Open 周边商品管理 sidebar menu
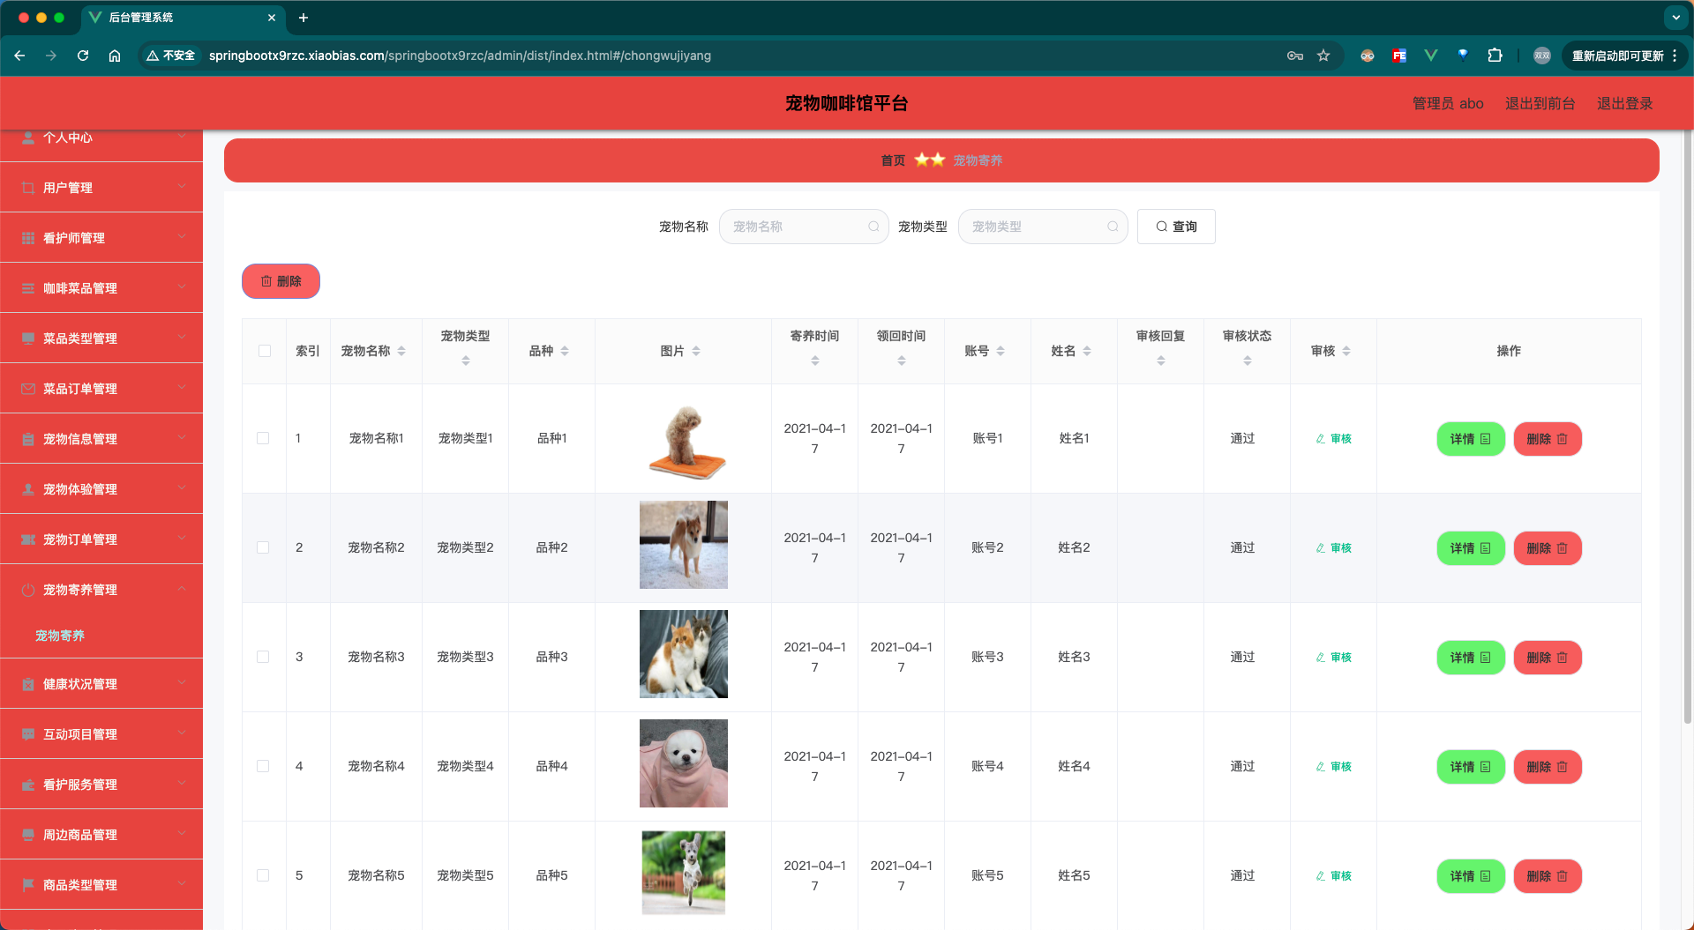 pyautogui.click(x=101, y=835)
